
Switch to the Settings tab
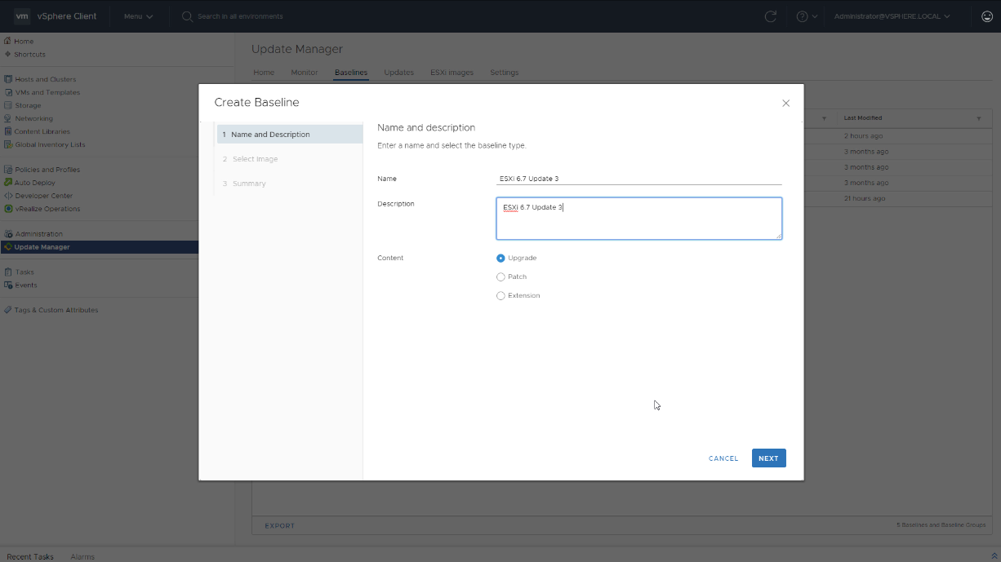pos(504,73)
